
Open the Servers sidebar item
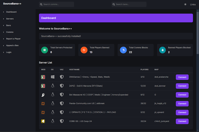pos(10,19)
